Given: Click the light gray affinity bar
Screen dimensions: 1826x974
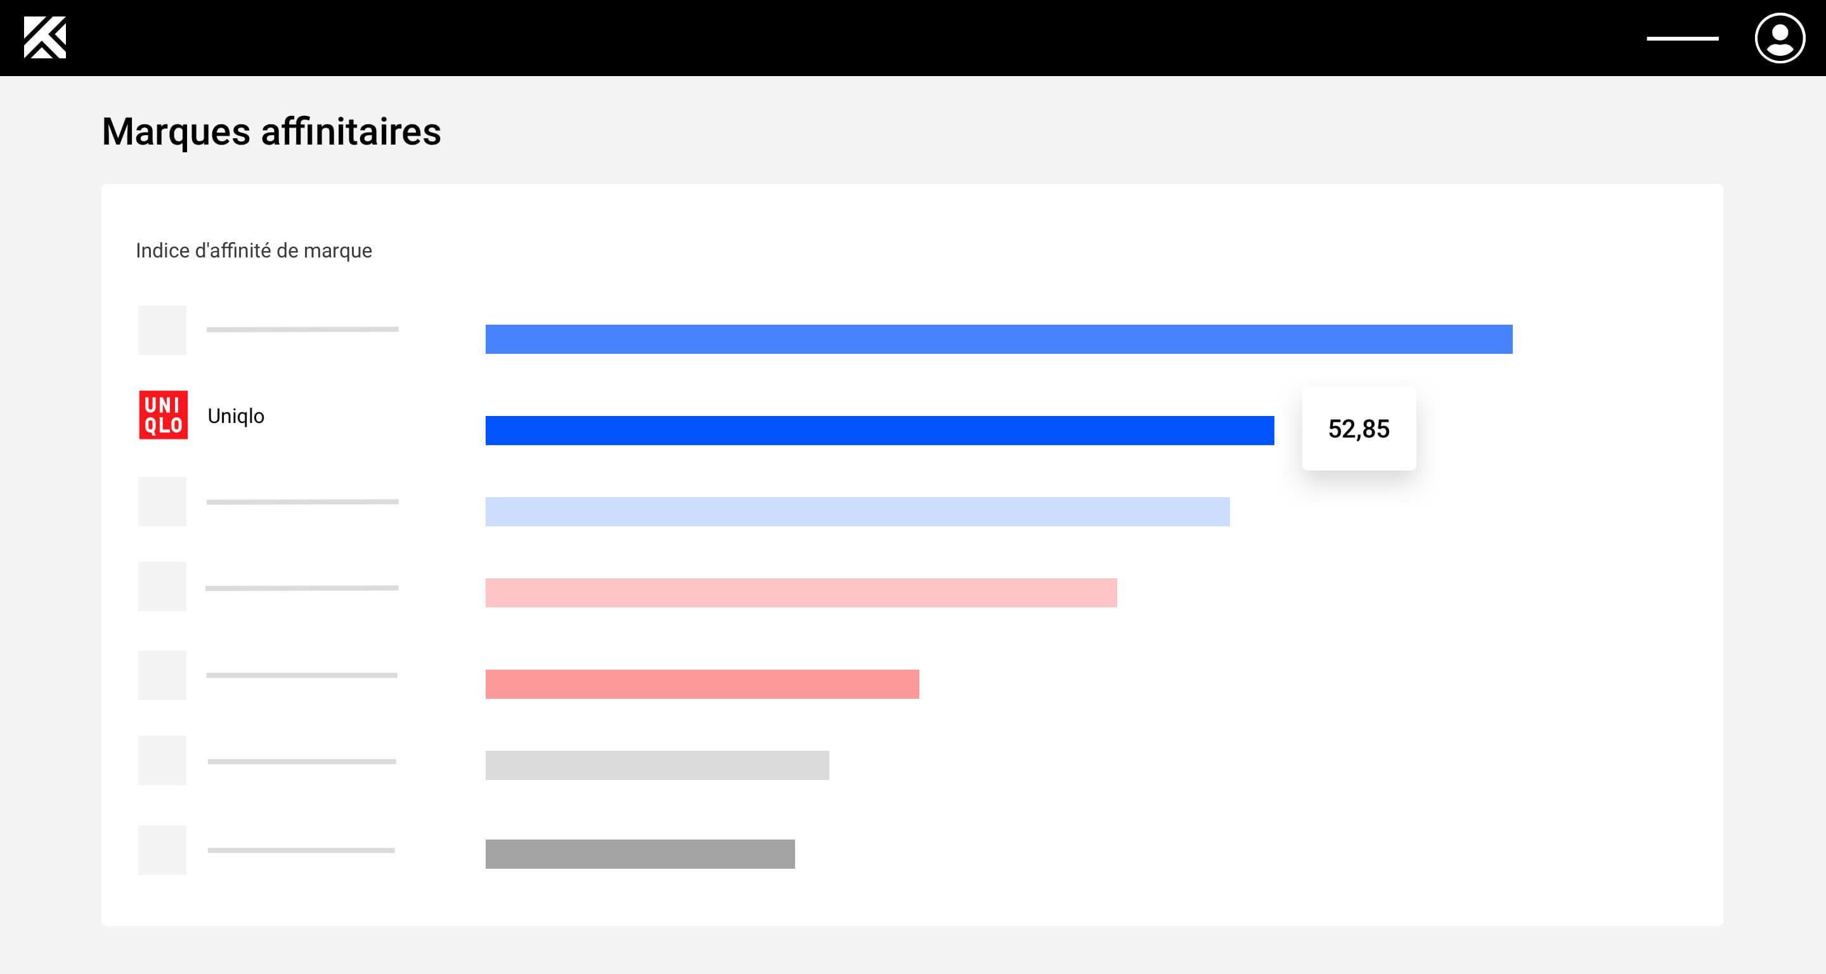Looking at the screenshot, I should pos(657,765).
